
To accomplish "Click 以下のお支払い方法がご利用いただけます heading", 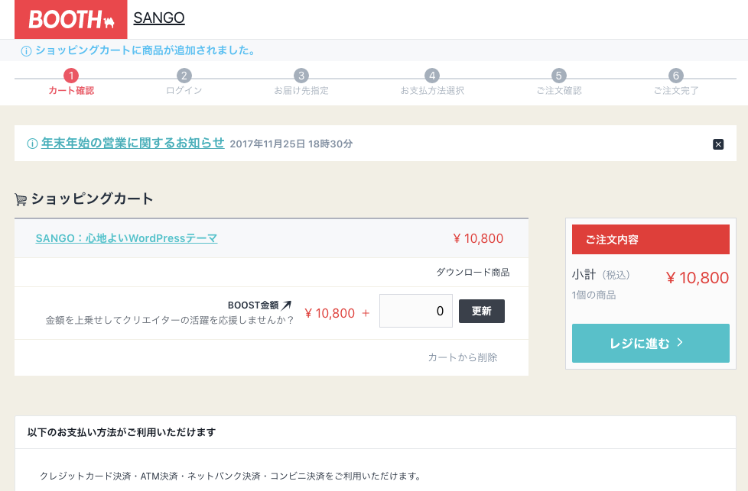I will [122, 432].
